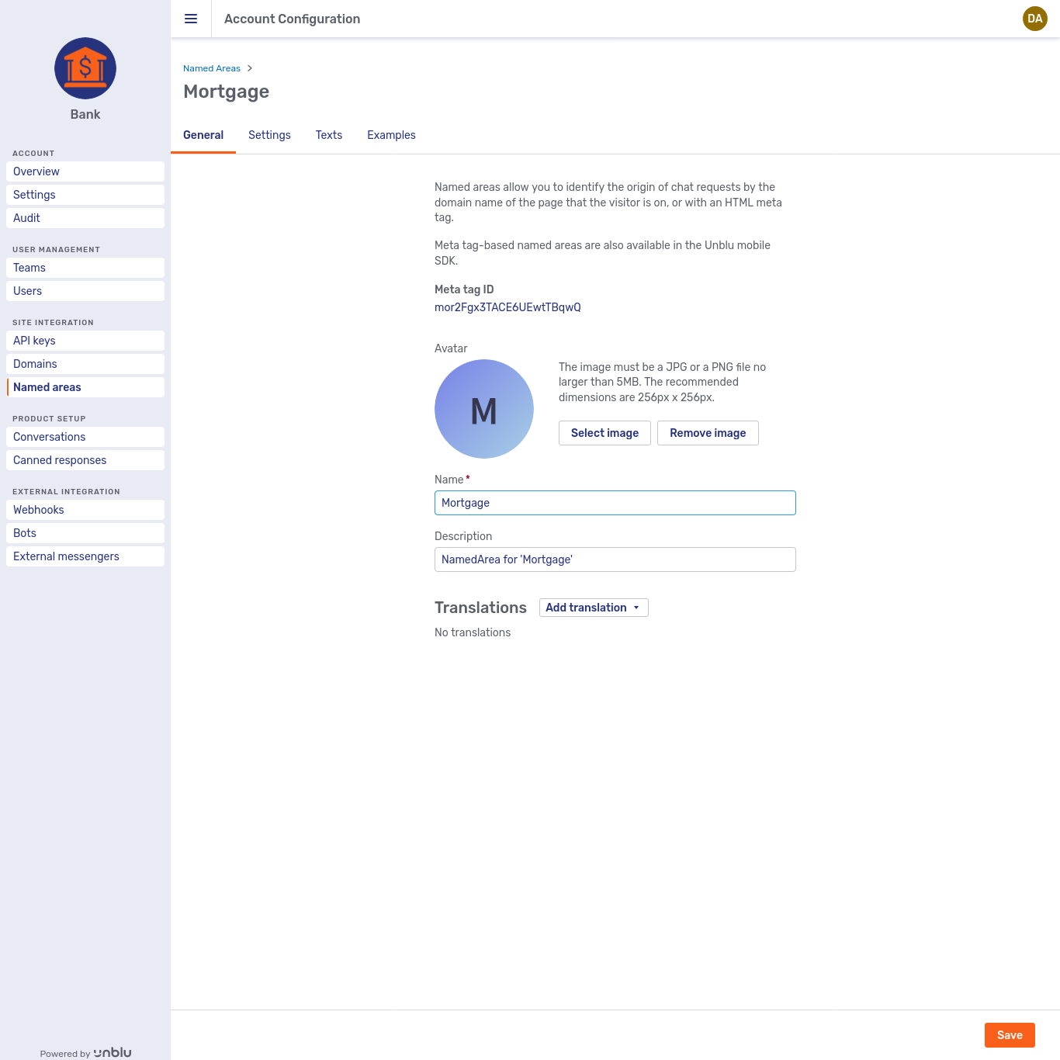
Task: Expand the Add translation dropdown
Action: (593, 608)
